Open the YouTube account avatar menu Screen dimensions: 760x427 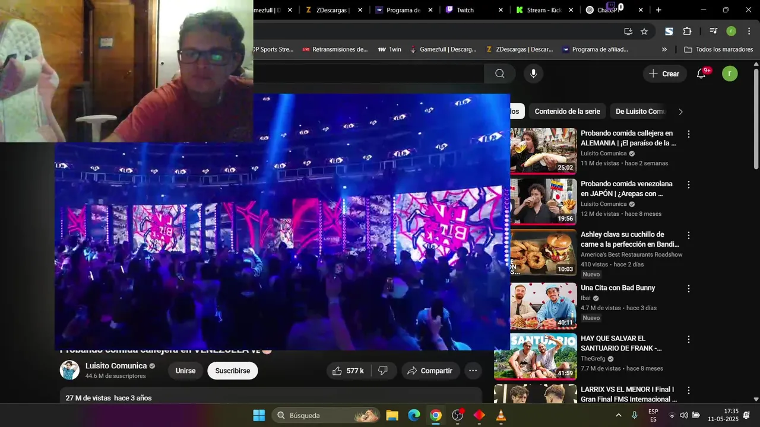730,74
